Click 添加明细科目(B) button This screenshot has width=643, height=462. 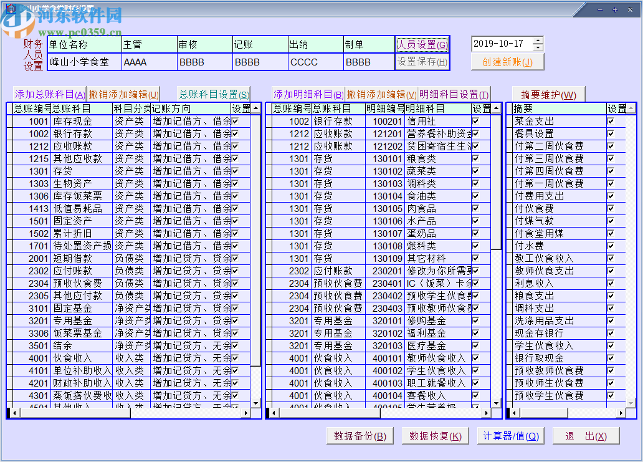click(308, 95)
